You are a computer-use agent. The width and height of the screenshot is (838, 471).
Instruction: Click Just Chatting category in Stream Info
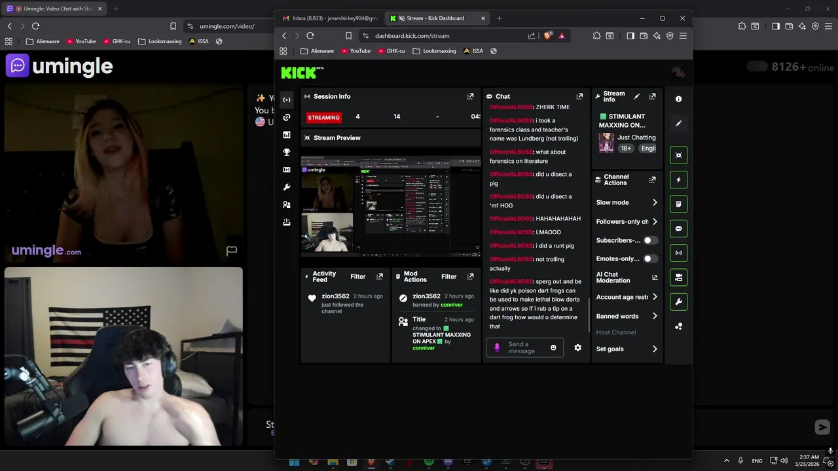pyautogui.click(x=636, y=137)
